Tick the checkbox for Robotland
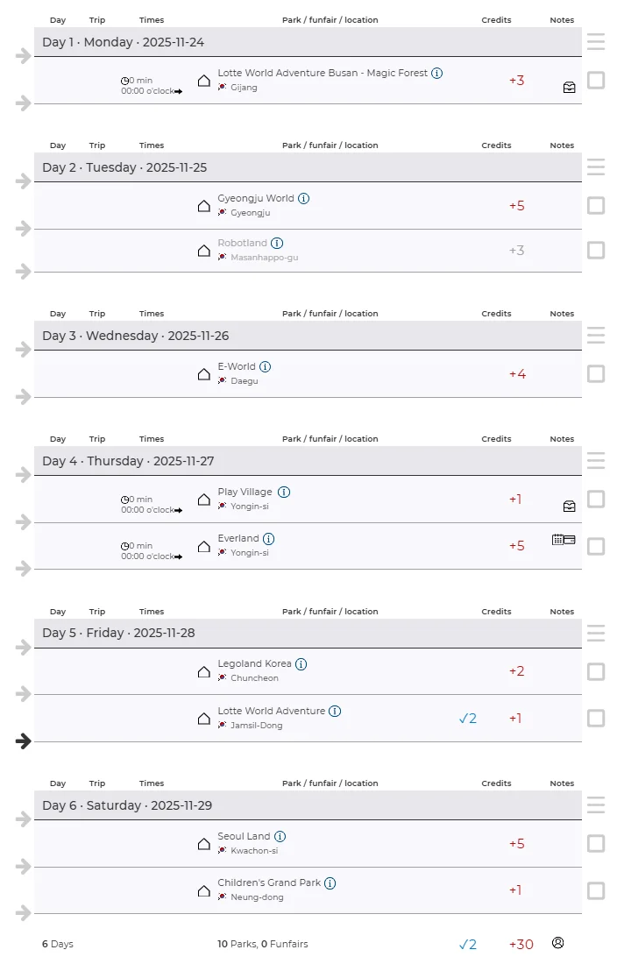617x964 pixels. 596,251
